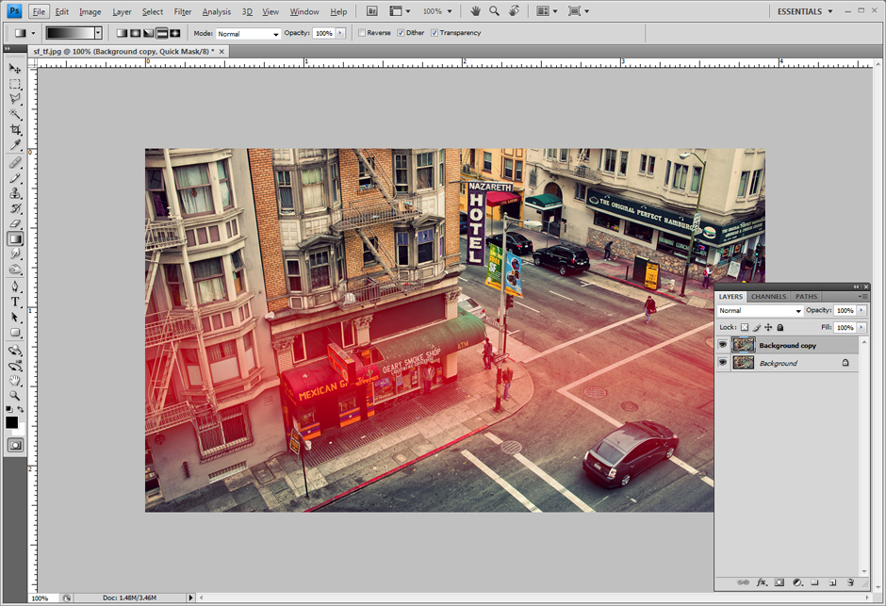Click the Rotate View tool in top bar
This screenshot has height=606, width=886.
[514, 11]
